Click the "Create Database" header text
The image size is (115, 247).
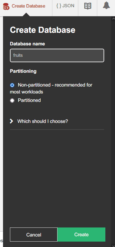42,30
